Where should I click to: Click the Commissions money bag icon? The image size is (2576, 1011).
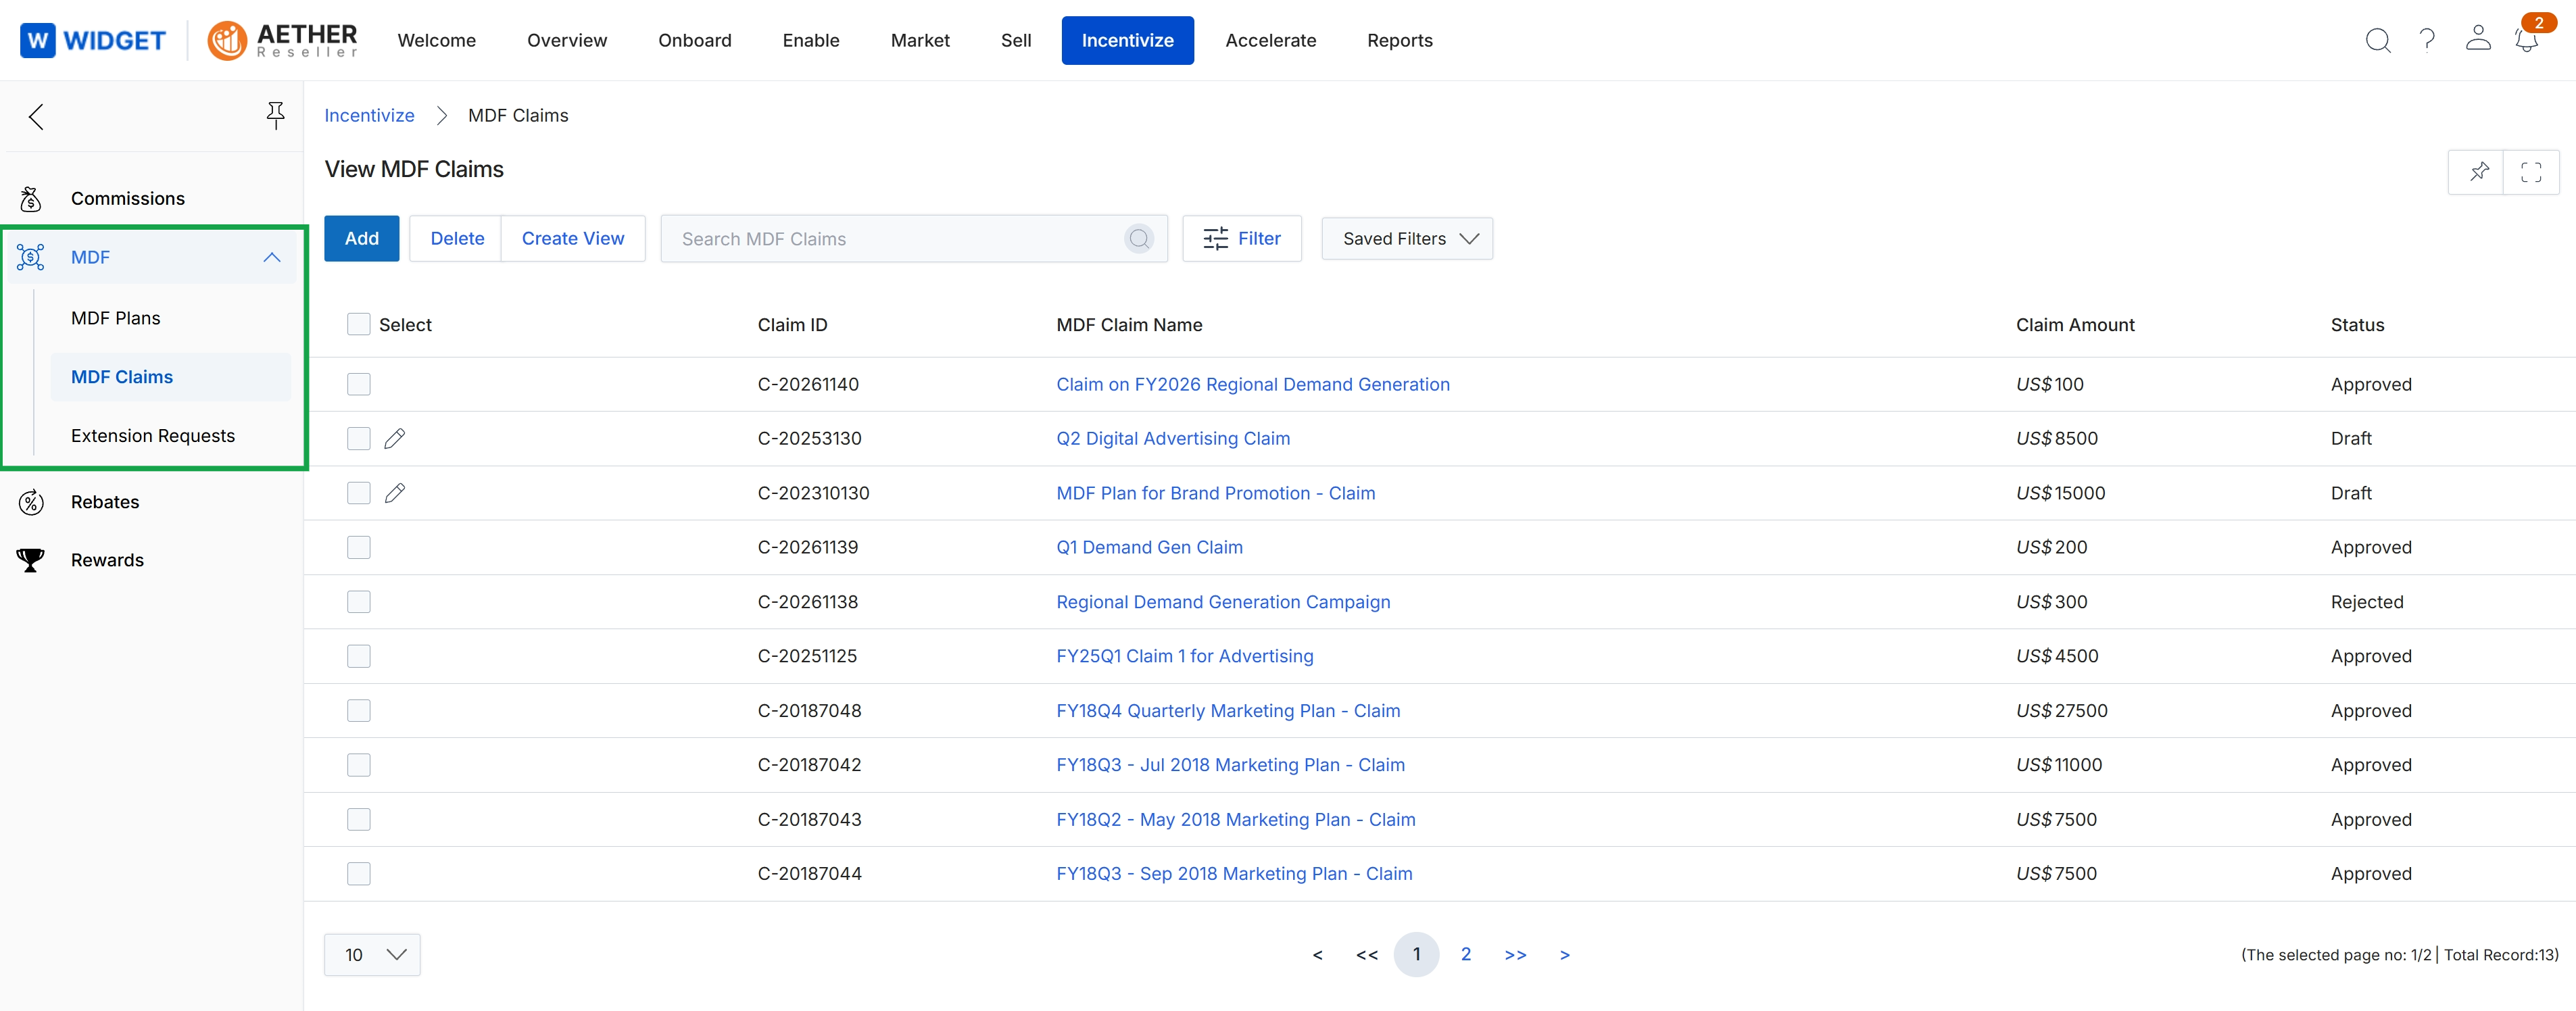coord(31,198)
